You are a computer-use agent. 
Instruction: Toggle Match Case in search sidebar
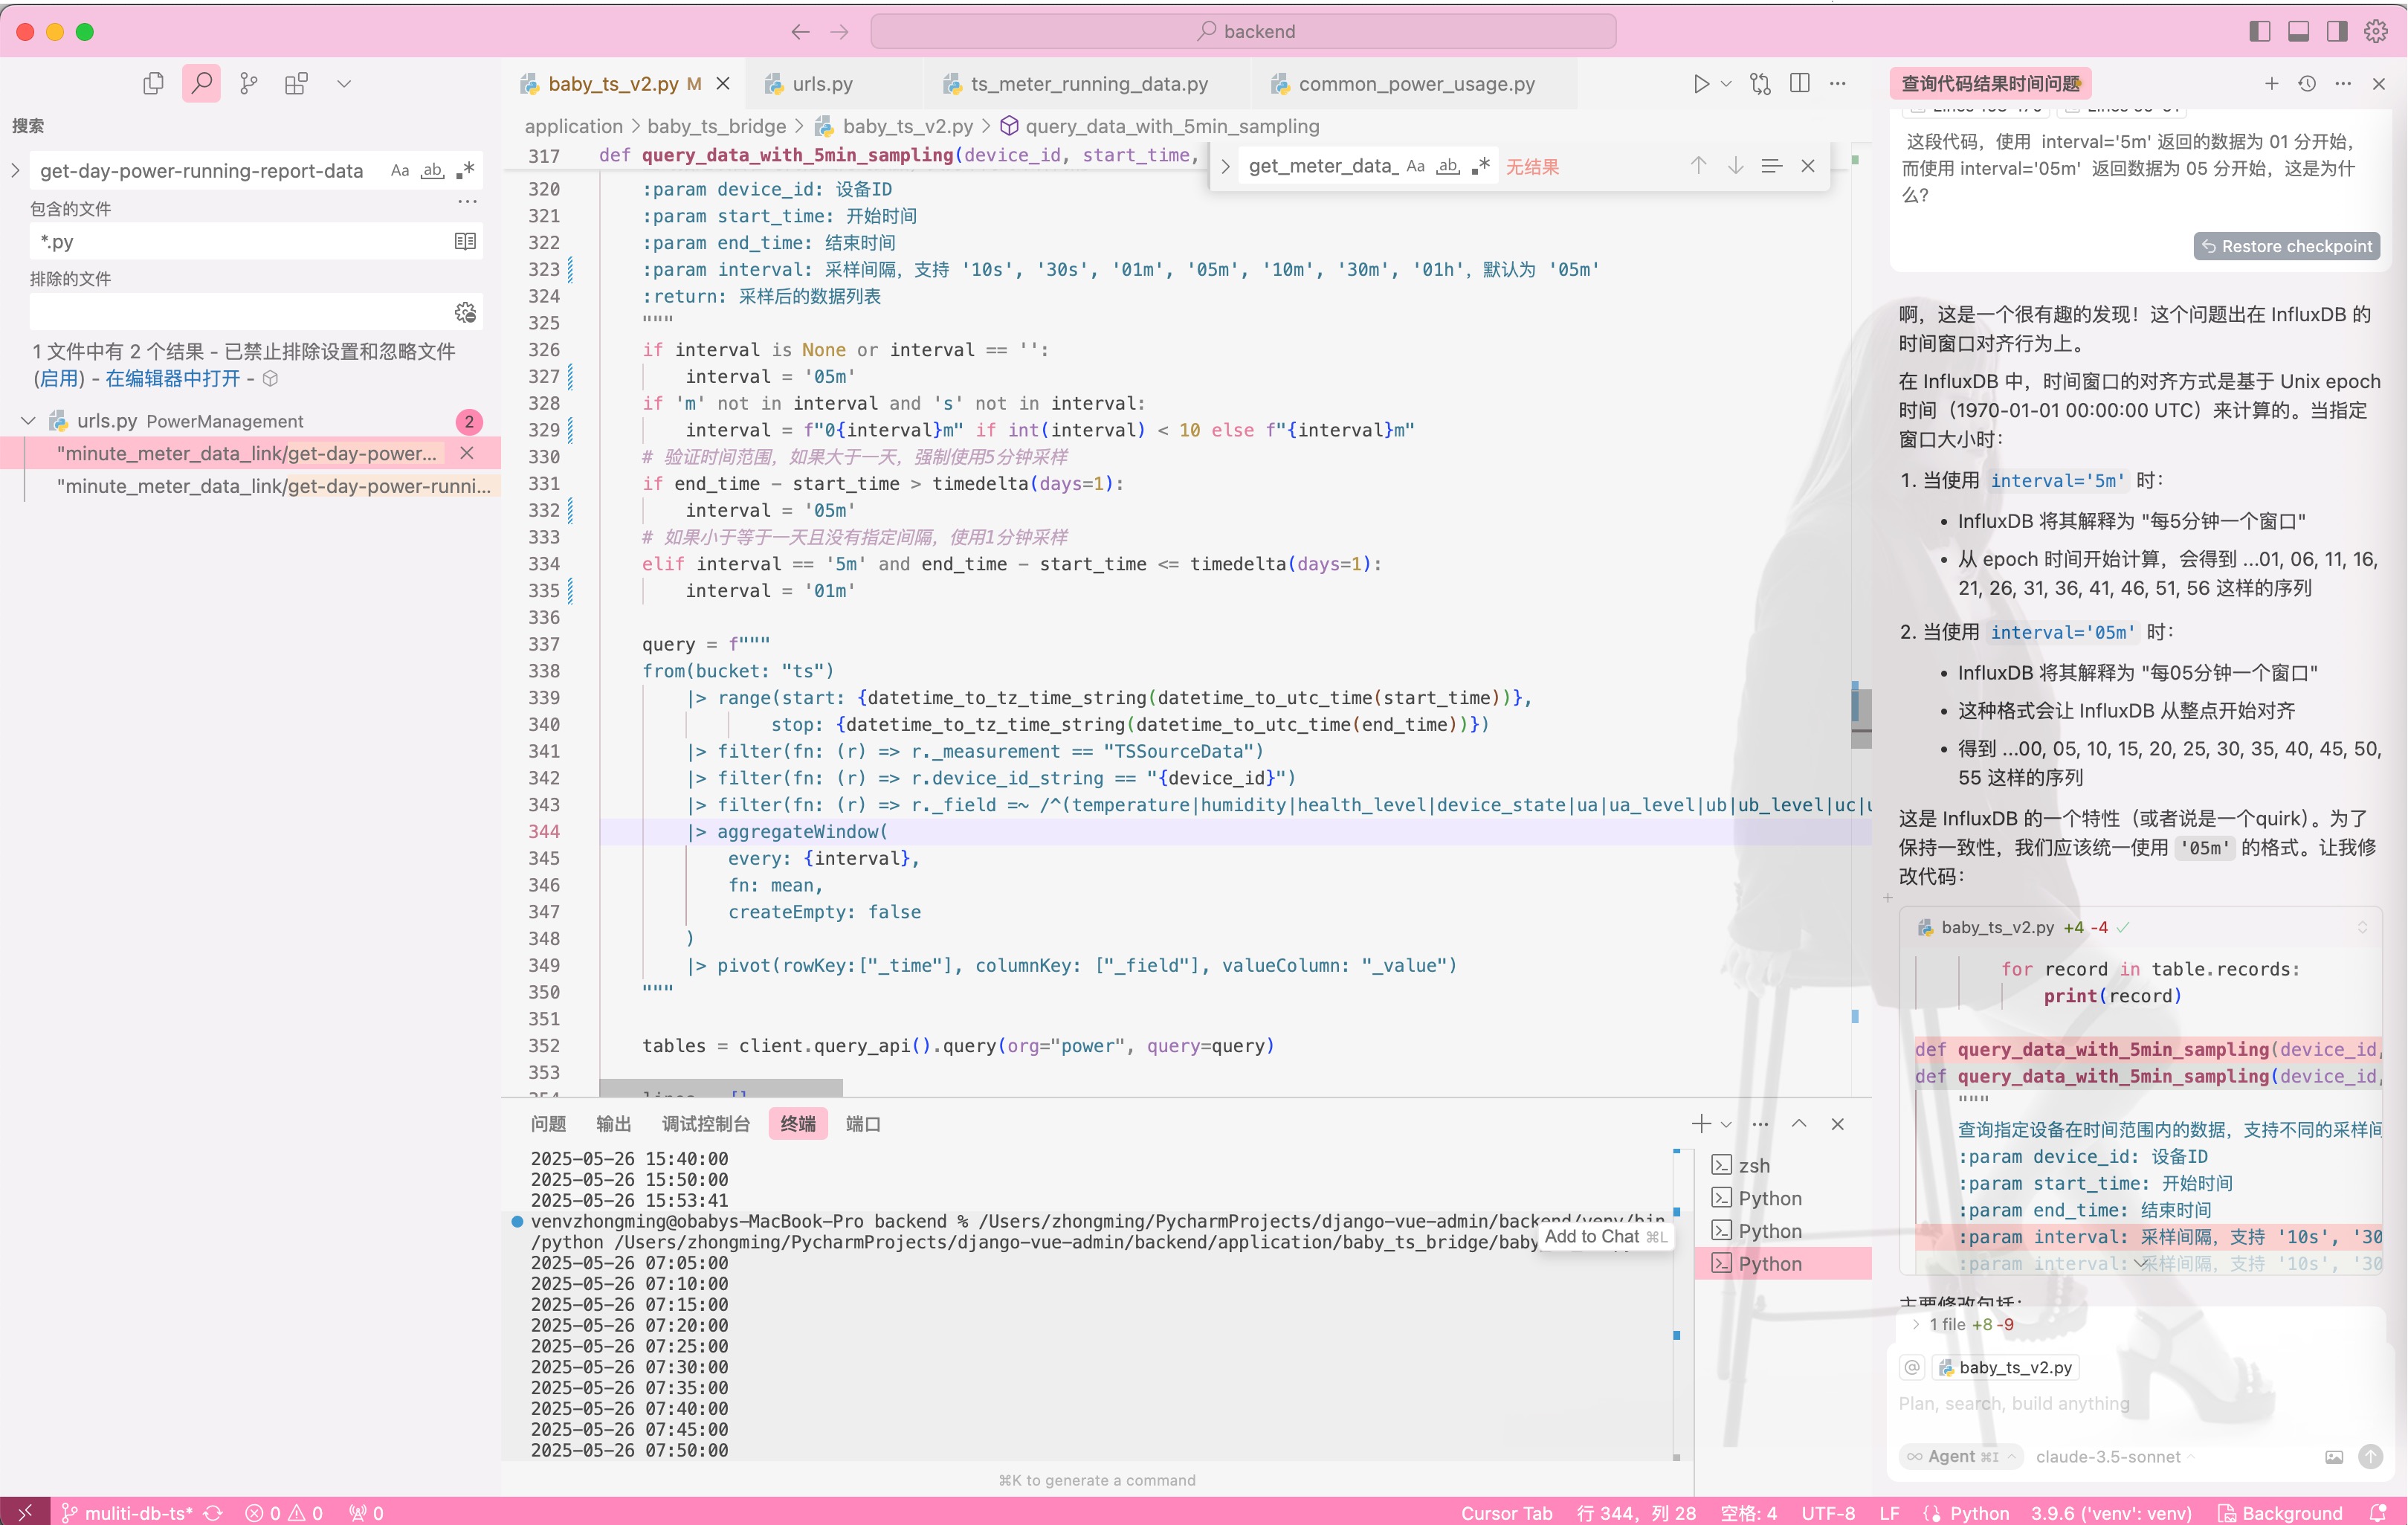click(400, 170)
